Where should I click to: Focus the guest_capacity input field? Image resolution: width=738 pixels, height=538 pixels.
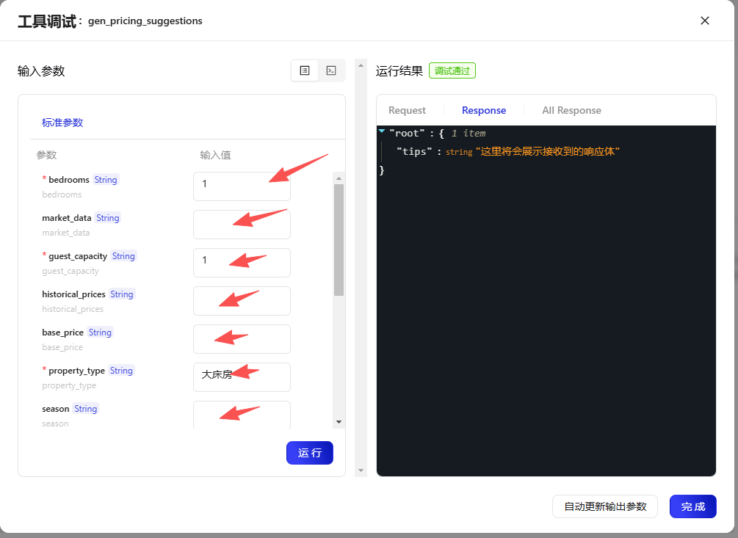coord(242,263)
